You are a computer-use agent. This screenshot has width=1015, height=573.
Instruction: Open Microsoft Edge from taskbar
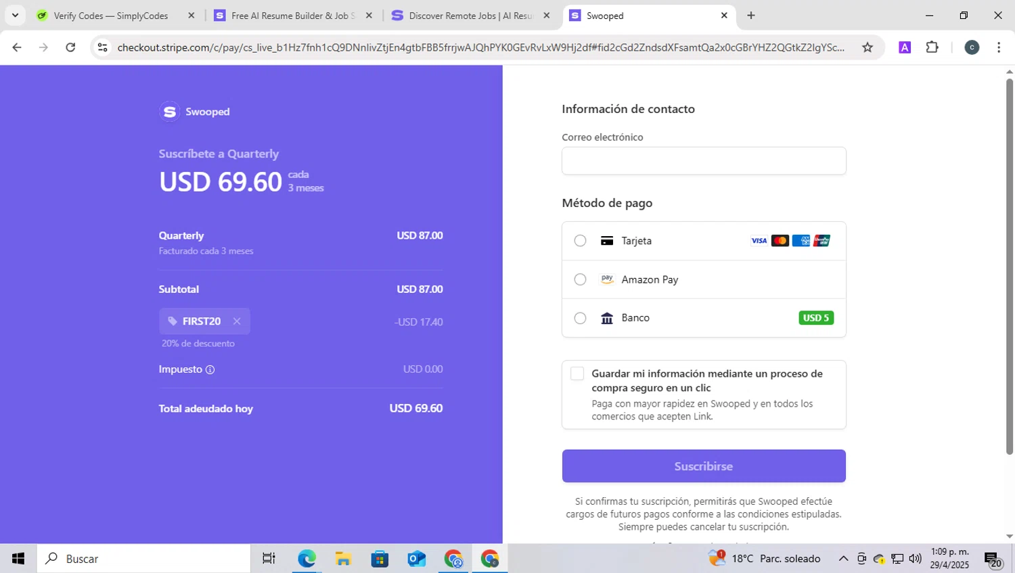pos(307,559)
